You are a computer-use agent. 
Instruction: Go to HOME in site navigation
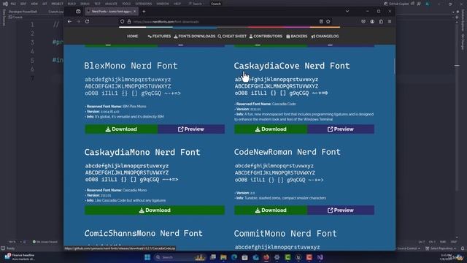click(133, 36)
